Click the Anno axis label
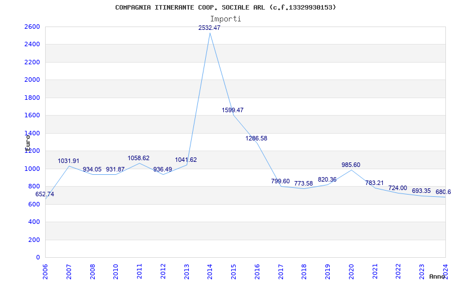 (x=436, y=276)
